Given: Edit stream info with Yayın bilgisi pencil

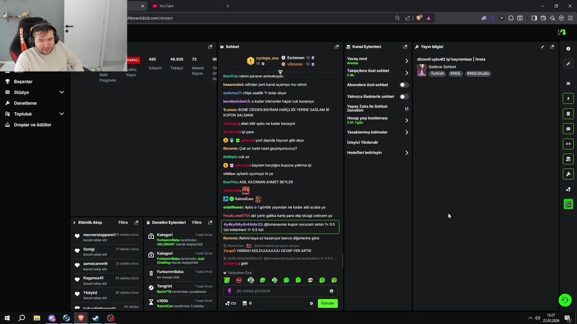Looking at the screenshot, I should (x=542, y=47).
